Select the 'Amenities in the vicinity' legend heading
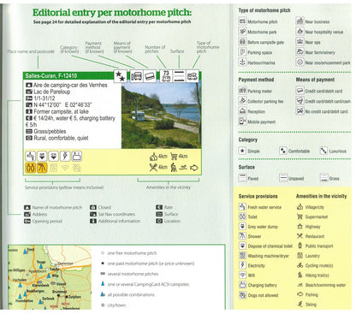Image resolution: width=356 pixels, height=314 pixels. pyautogui.click(x=321, y=196)
